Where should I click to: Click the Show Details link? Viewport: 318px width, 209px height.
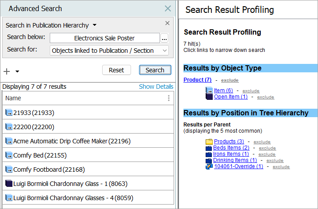pos(156,87)
